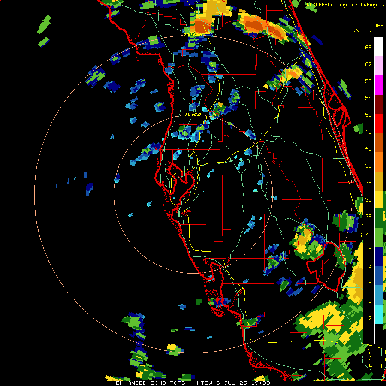Click the 100 NMI range ring label

(193, 35)
